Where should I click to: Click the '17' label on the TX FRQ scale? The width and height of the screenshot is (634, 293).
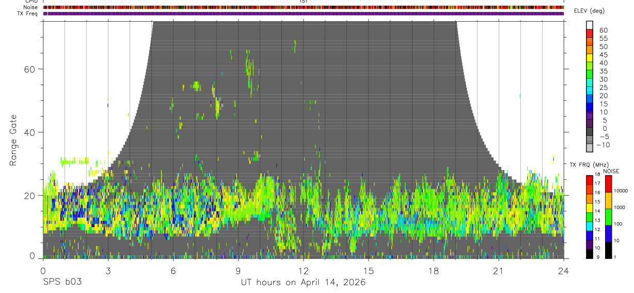[x=597, y=183]
